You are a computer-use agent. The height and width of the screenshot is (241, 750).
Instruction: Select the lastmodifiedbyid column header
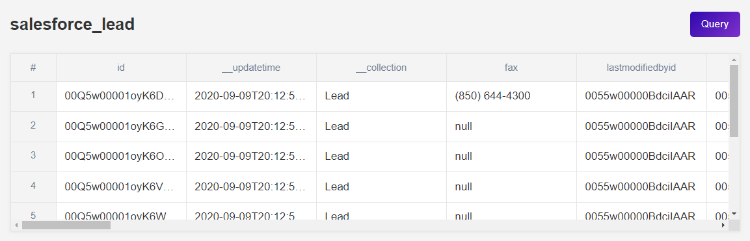click(x=641, y=68)
